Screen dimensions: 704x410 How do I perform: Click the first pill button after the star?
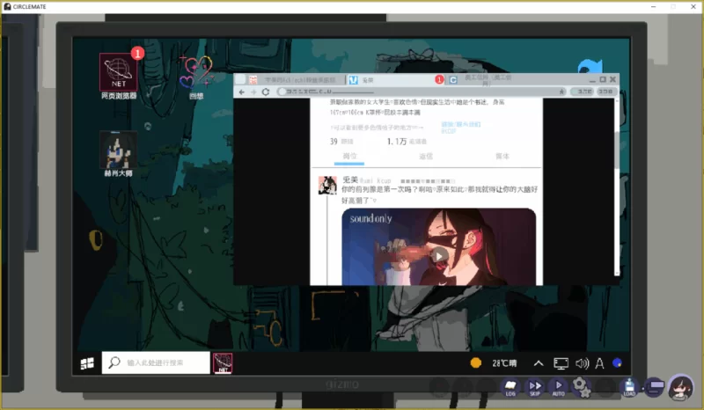pos(583,92)
